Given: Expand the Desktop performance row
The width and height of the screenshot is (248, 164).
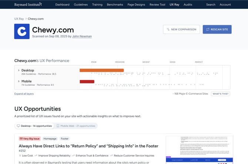Looking at the screenshot, I should pyautogui.click(x=19, y=70).
